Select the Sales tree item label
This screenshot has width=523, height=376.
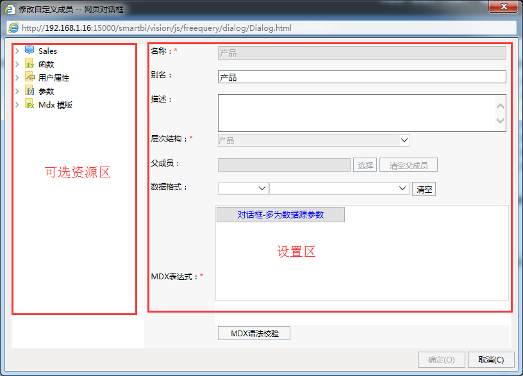[47, 51]
